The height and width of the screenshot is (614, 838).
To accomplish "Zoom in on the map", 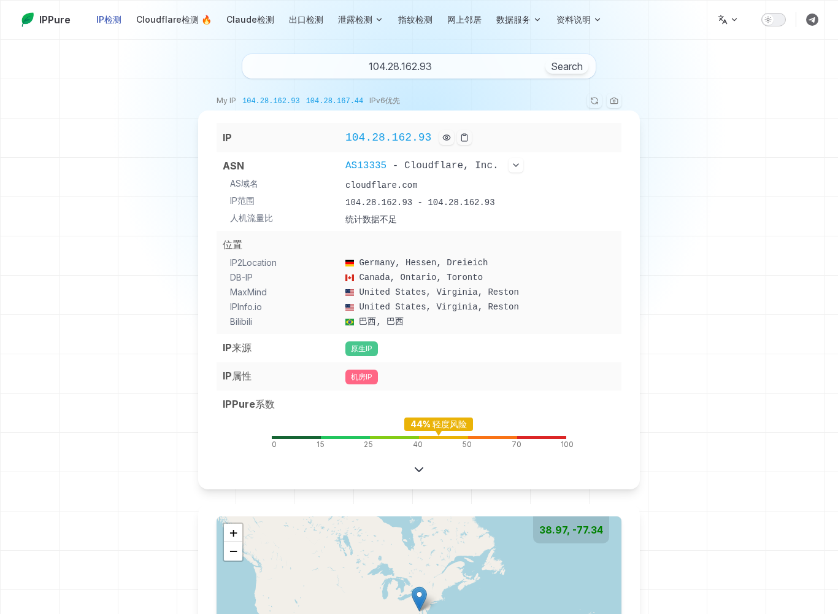I will click(233, 533).
